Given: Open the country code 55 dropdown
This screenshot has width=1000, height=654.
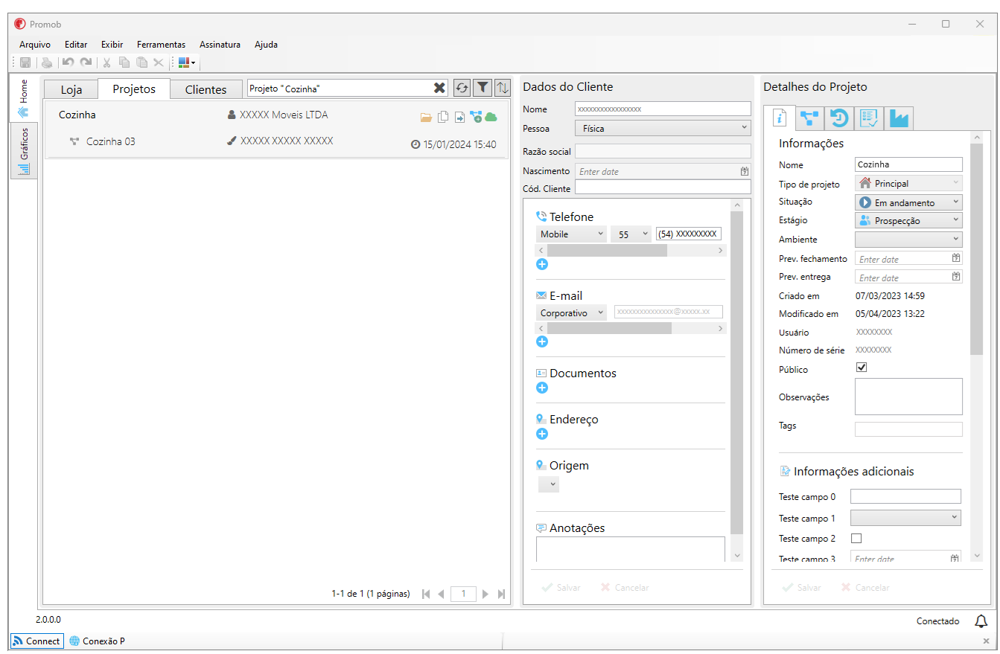Looking at the screenshot, I should (631, 234).
